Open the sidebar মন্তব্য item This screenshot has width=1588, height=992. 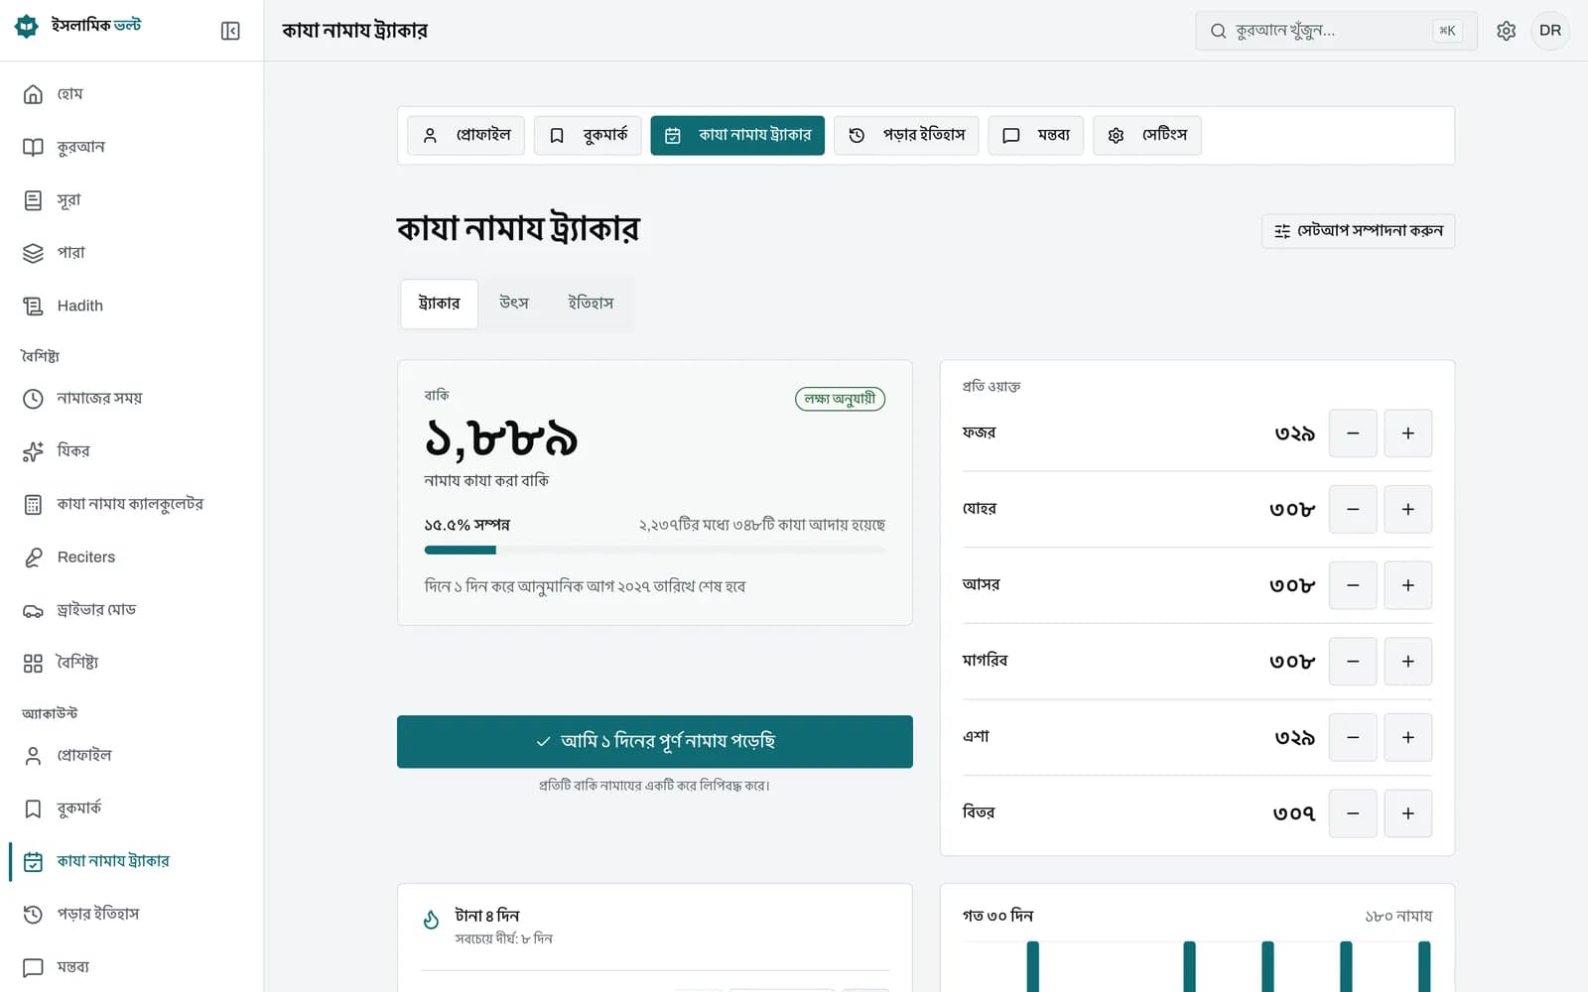point(131,967)
